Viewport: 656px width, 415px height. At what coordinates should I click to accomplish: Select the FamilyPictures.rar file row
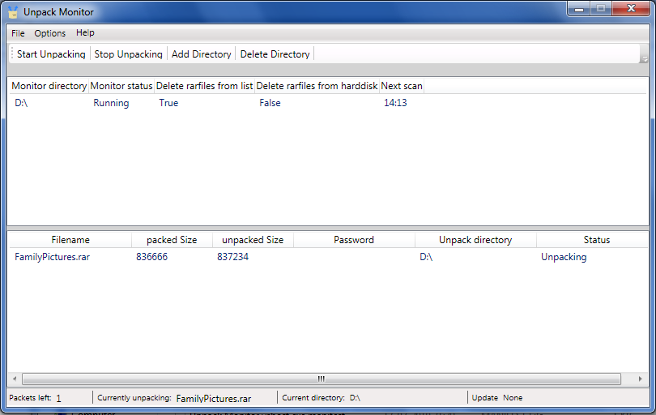tap(53, 257)
